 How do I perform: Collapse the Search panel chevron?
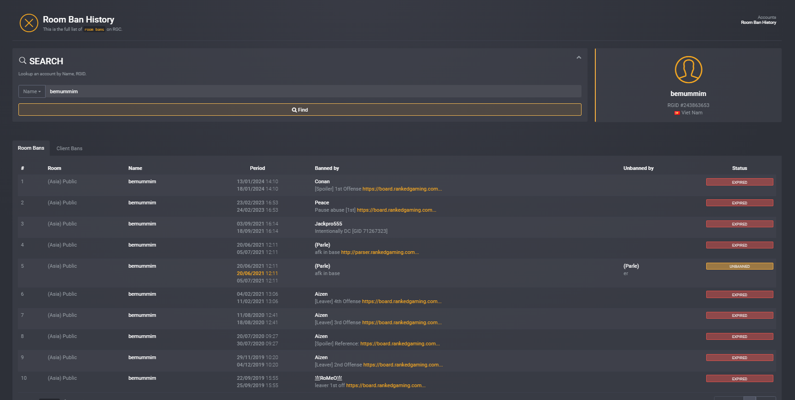coord(579,57)
